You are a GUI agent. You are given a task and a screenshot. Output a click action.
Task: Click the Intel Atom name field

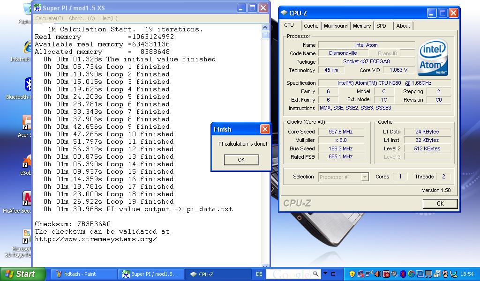click(x=367, y=45)
